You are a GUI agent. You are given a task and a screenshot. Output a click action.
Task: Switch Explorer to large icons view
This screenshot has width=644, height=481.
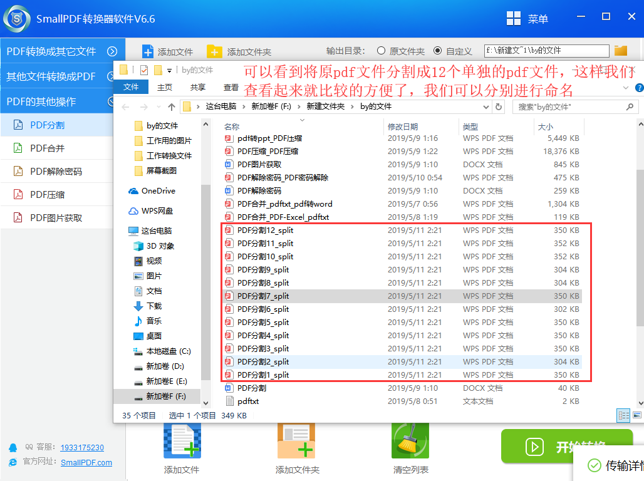[x=637, y=415]
